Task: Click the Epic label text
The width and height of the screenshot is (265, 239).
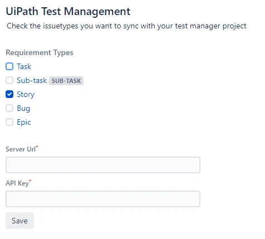Action: pyautogui.click(x=24, y=123)
